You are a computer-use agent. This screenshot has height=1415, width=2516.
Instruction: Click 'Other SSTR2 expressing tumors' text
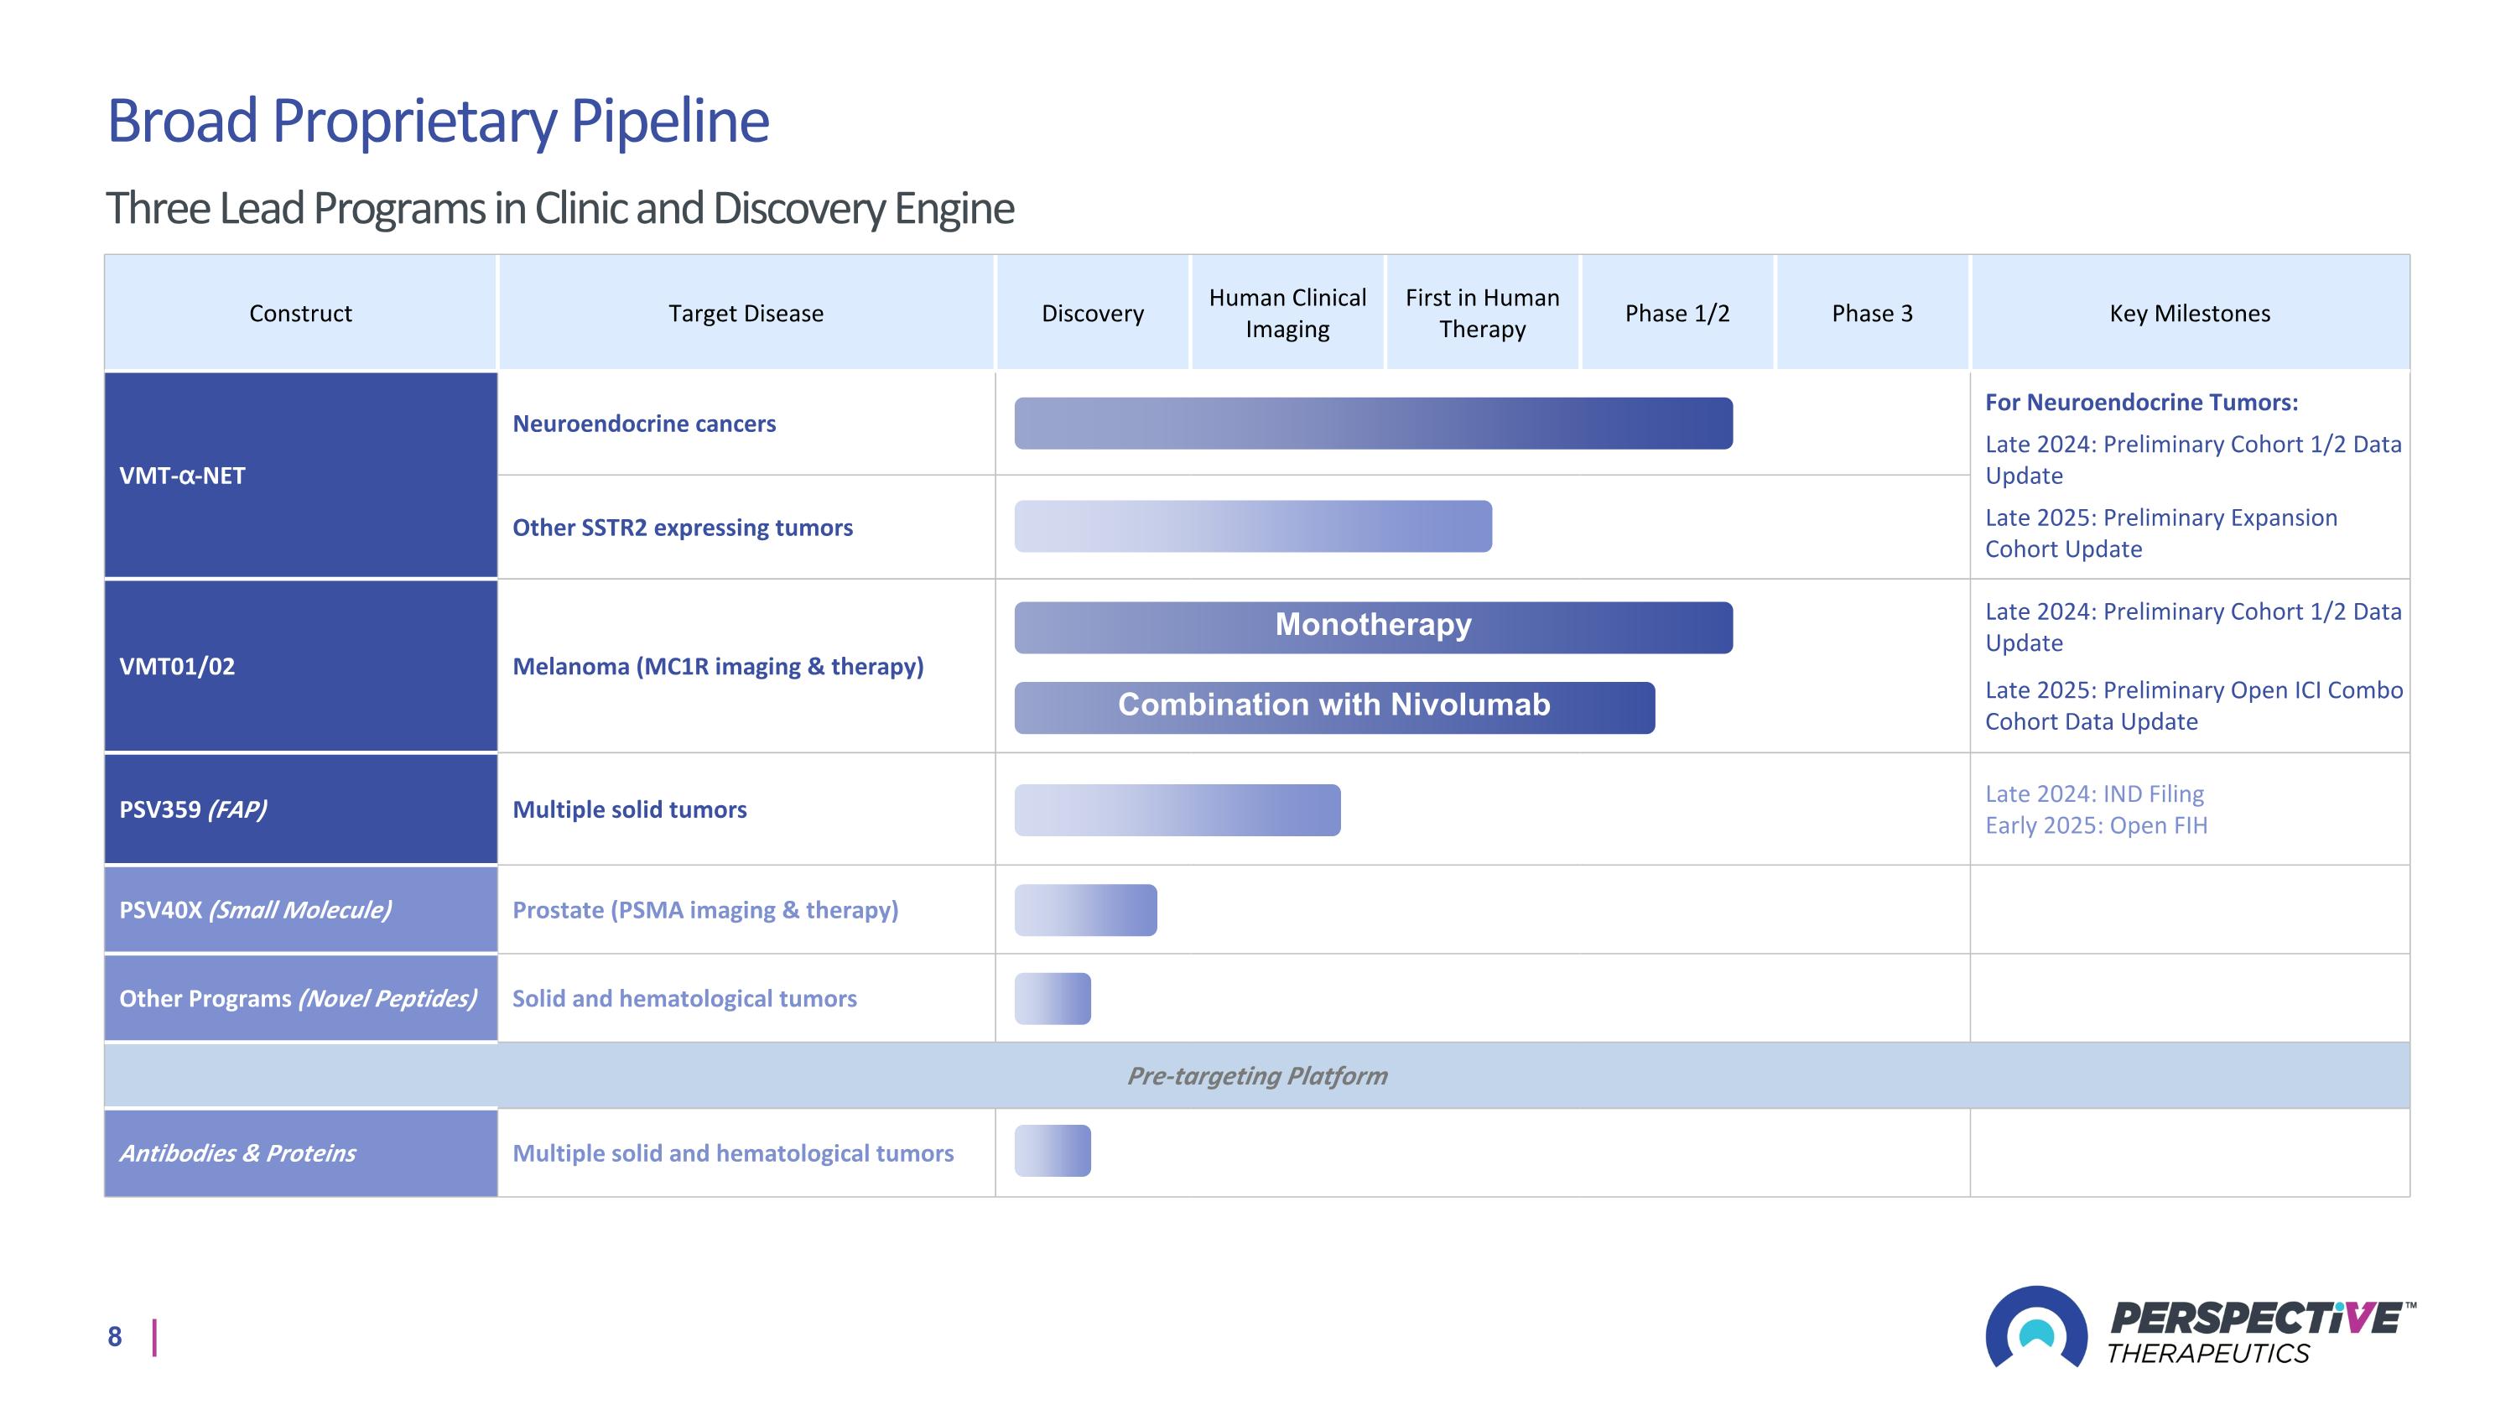[x=683, y=528]
